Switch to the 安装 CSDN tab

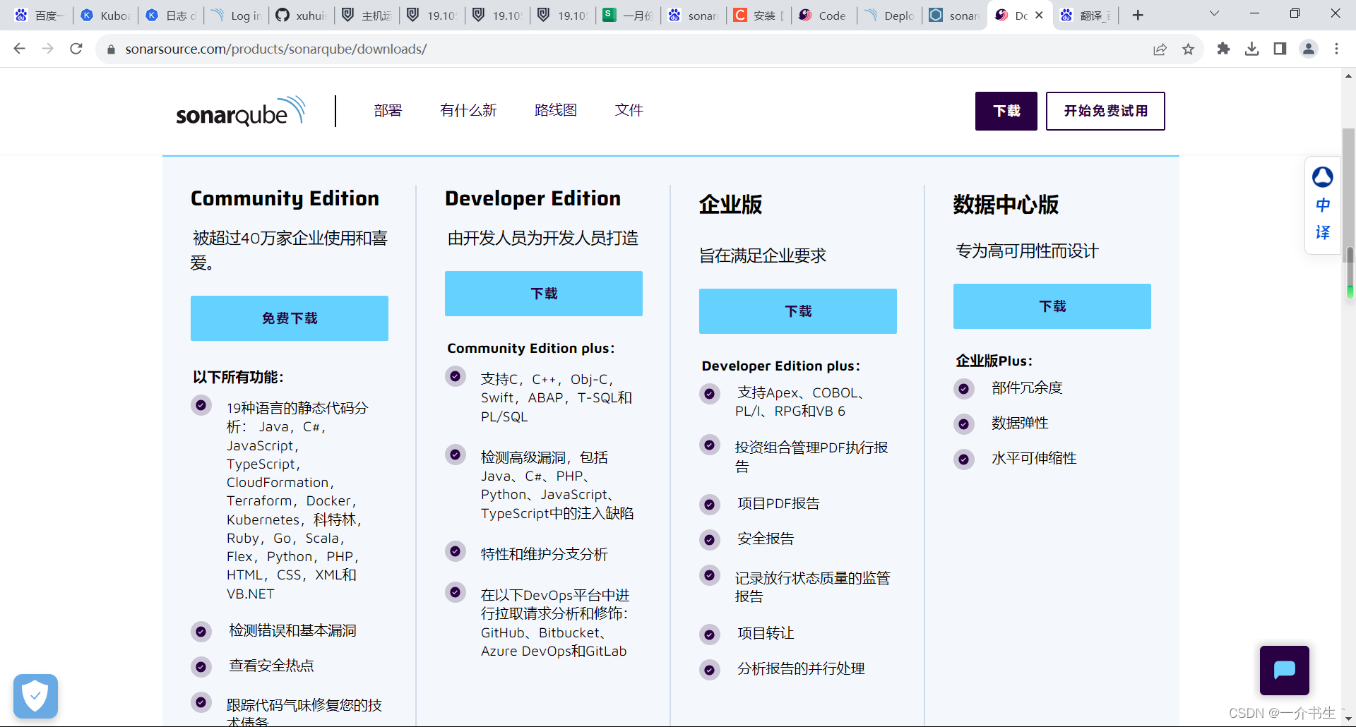759,16
